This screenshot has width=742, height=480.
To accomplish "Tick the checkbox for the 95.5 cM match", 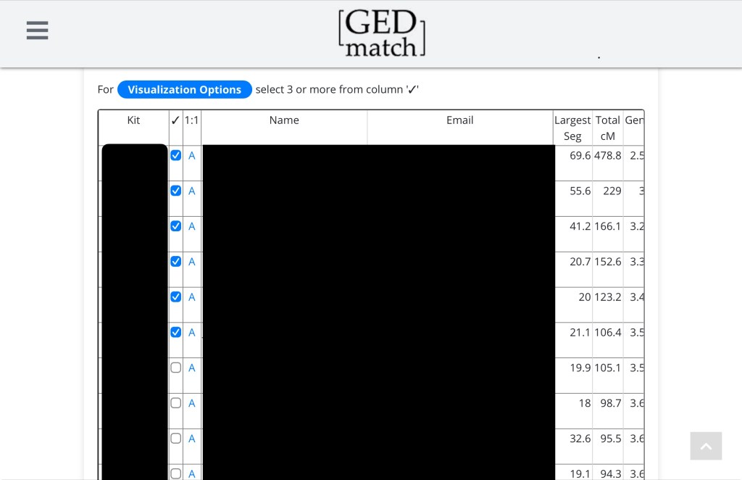I will click(176, 438).
